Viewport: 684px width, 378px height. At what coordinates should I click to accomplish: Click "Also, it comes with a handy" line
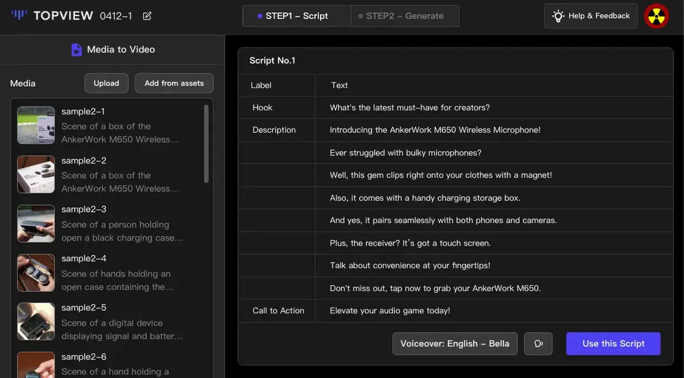click(x=425, y=198)
